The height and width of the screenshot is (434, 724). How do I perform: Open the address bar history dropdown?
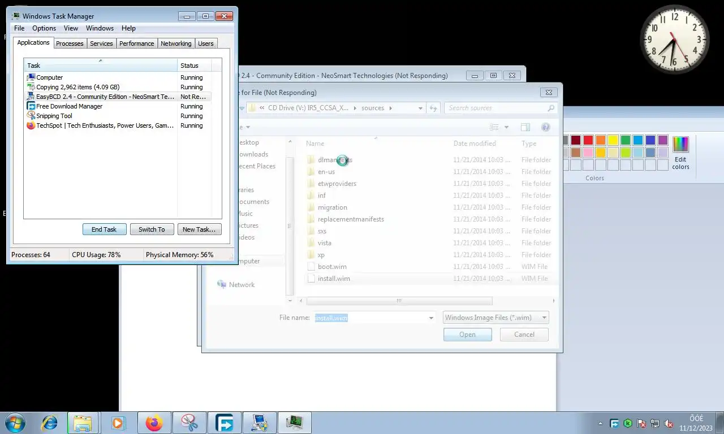(420, 108)
